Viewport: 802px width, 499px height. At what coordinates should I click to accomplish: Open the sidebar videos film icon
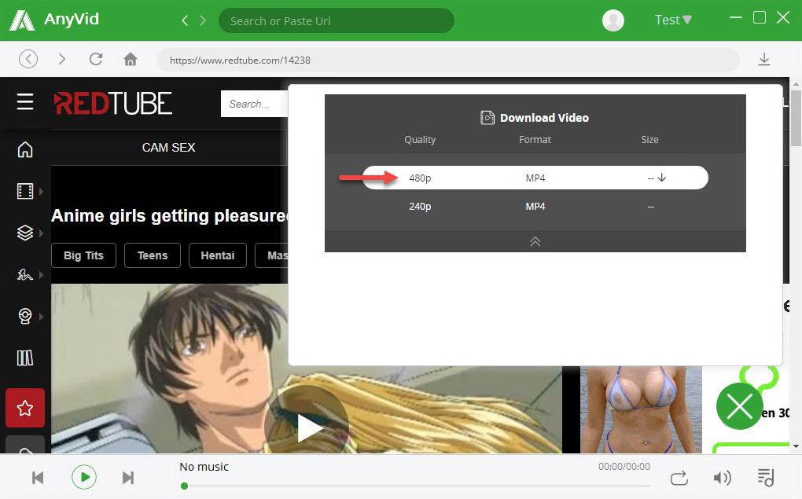25,191
